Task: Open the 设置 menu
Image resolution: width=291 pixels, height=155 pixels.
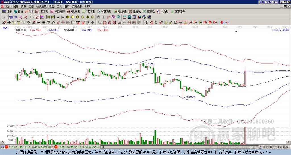Action: [52, 7]
